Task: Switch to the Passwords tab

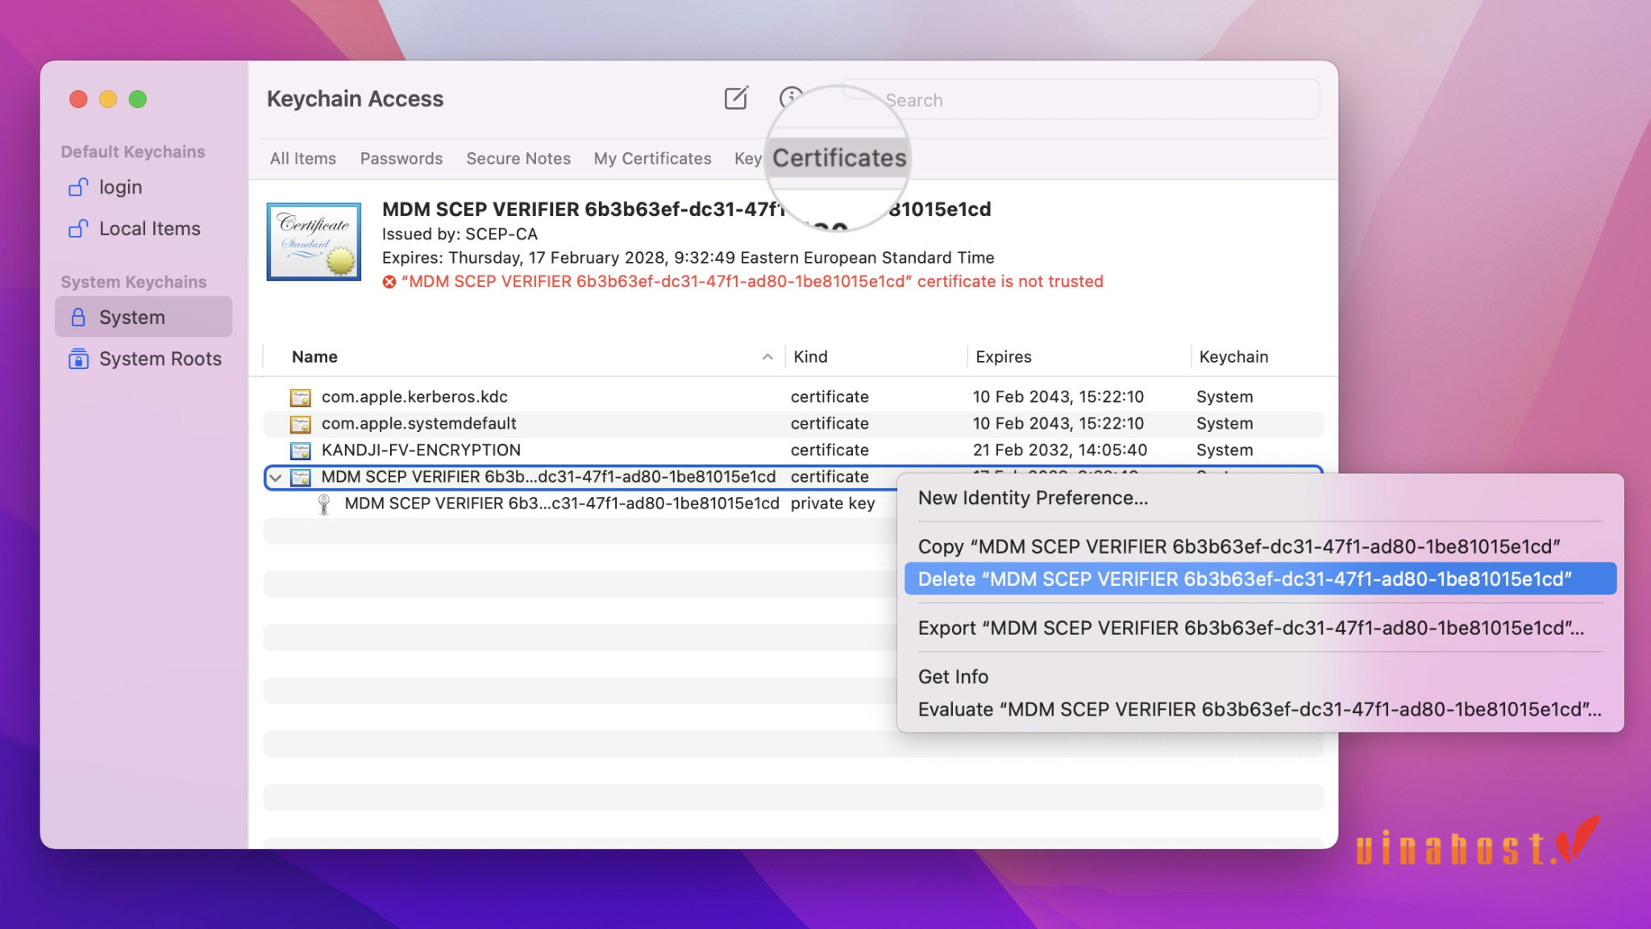Action: pos(401,159)
